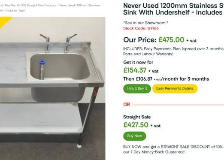Click the Straight Sale heading
This screenshot has height=160, width=224.
click(x=137, y=117)
